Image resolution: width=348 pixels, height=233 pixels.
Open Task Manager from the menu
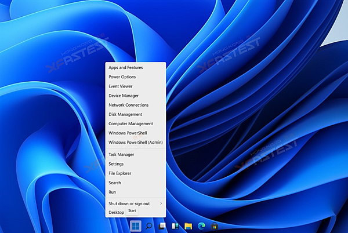(x=121, y=155)
